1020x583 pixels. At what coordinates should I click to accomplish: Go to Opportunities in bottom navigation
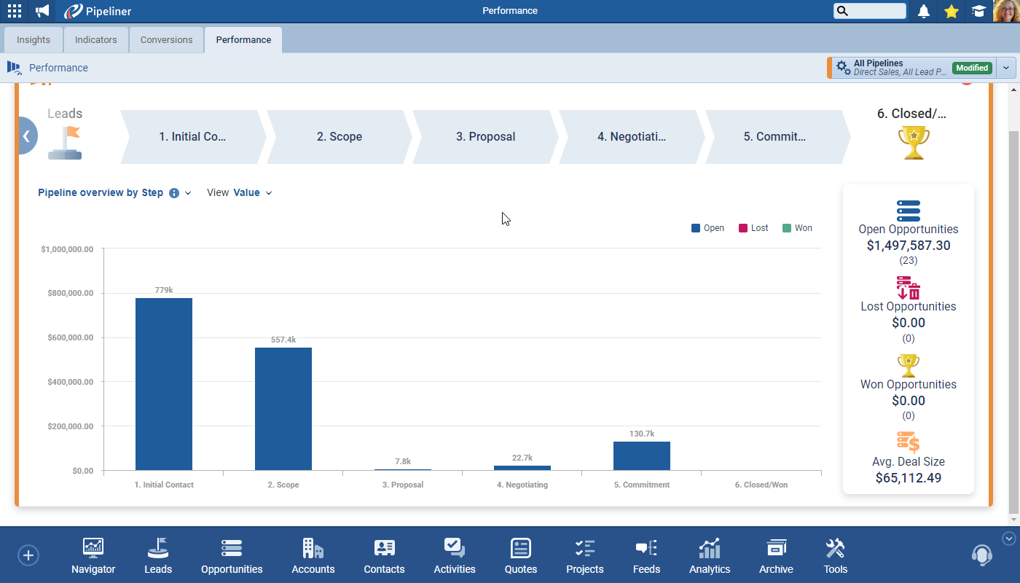coord(232,556)
